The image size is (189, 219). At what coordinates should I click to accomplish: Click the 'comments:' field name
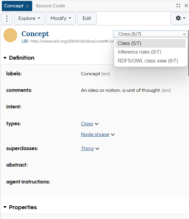pyautogui.click(x=19, y=90)
